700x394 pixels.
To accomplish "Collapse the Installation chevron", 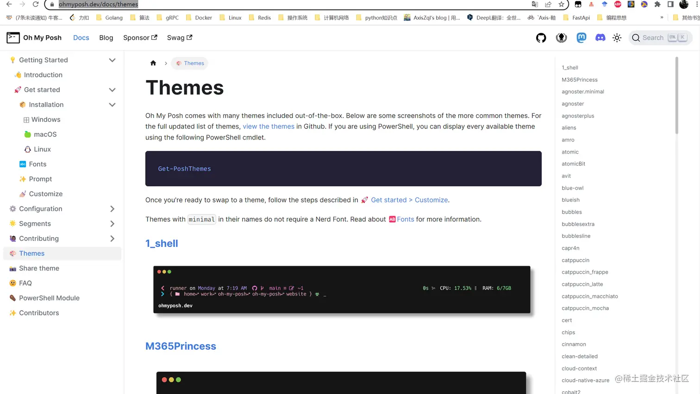I will (112, 105).
